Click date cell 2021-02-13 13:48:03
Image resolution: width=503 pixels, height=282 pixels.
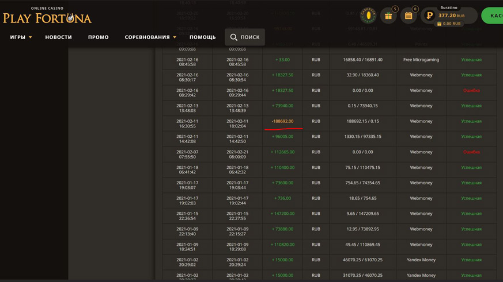(x=187, y=108)
